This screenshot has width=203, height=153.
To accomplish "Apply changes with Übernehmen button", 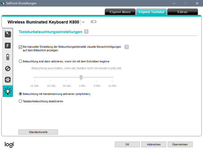I will coord(180,144).
